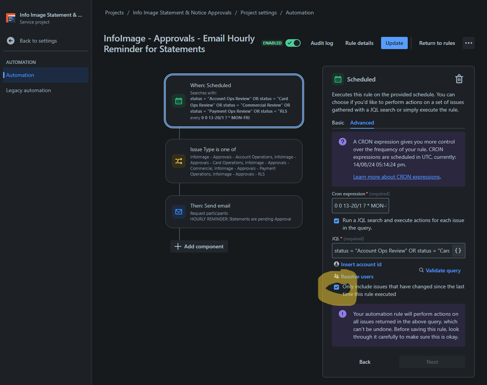
Task: Open Legacy automation in the sidebar
Action: click(x=29, y=90)
